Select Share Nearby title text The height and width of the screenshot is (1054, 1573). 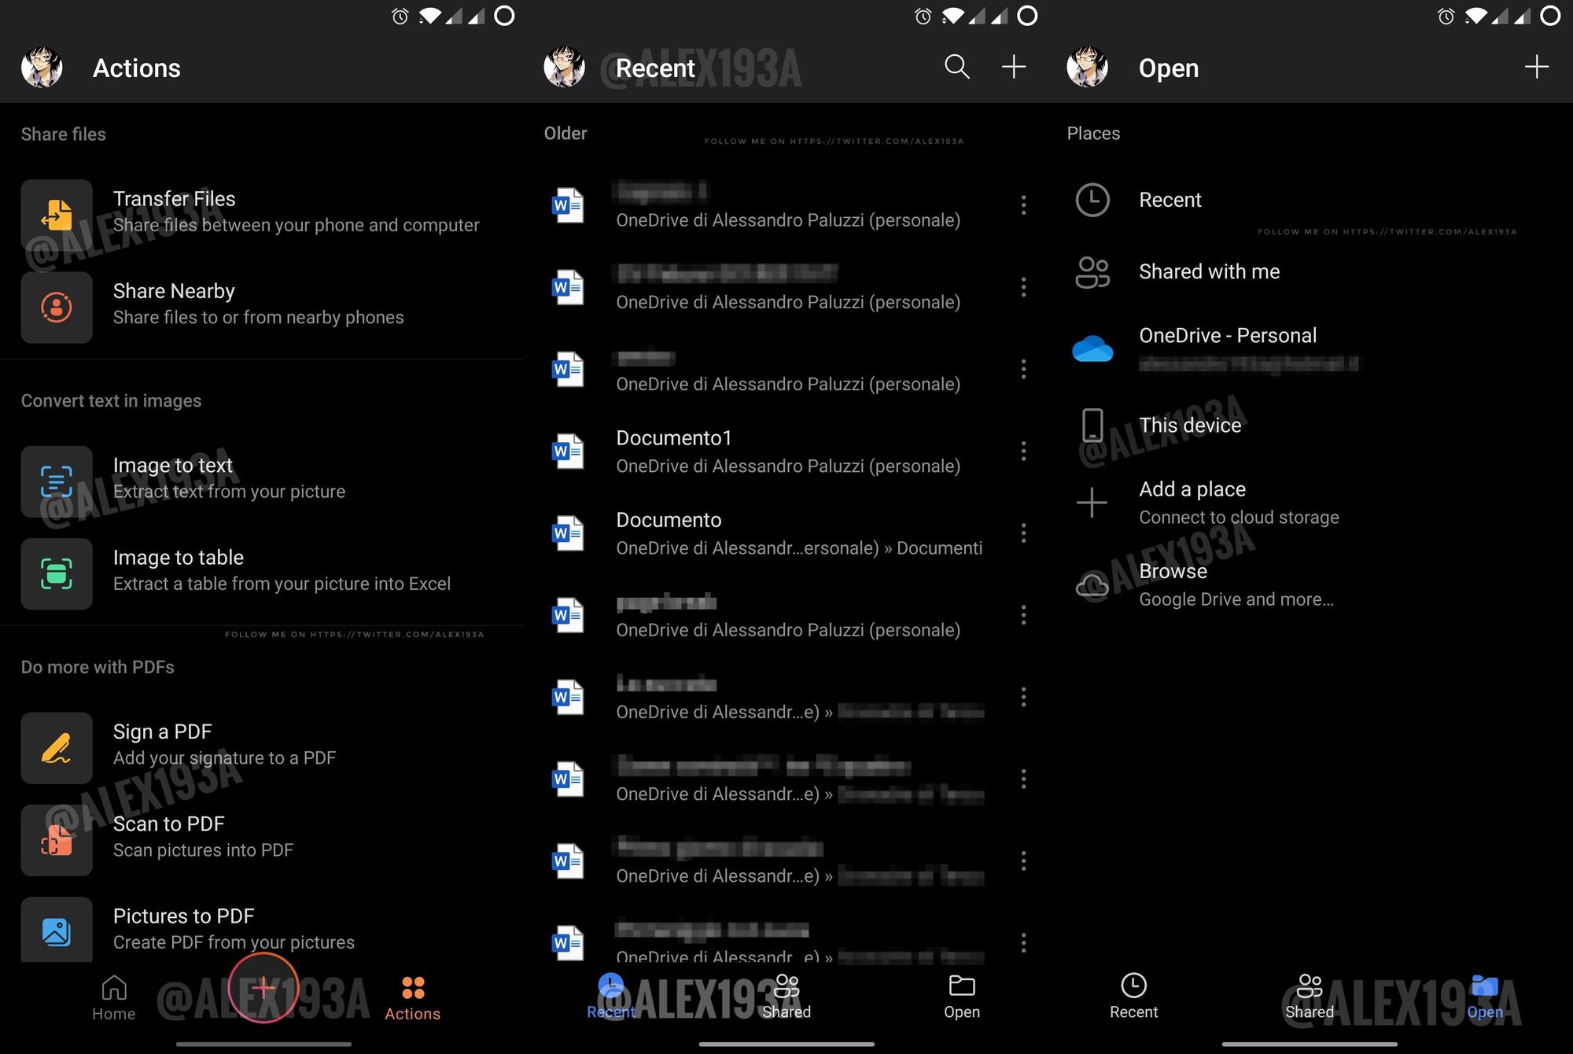(x=174, y=291)
